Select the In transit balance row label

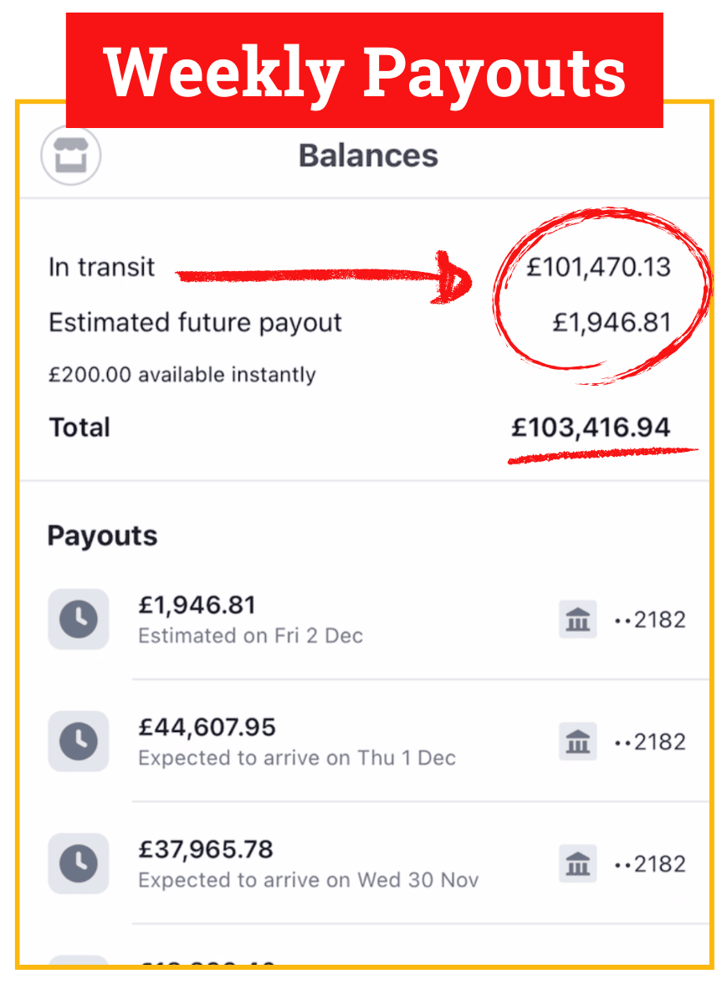pyautogui.click(x=101, y=268)
